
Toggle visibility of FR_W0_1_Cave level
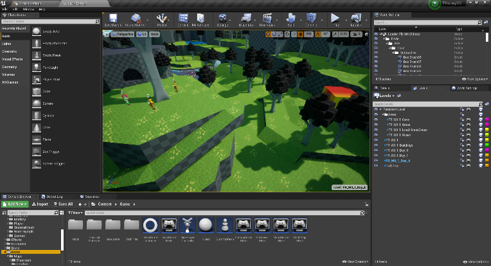376,120
